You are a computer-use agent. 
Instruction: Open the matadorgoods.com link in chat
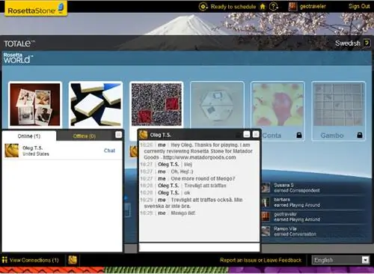(199, 157)
